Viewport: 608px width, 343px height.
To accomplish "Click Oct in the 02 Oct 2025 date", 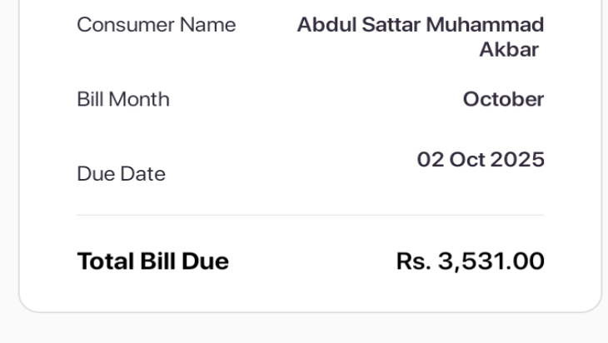I will (467, 160).
